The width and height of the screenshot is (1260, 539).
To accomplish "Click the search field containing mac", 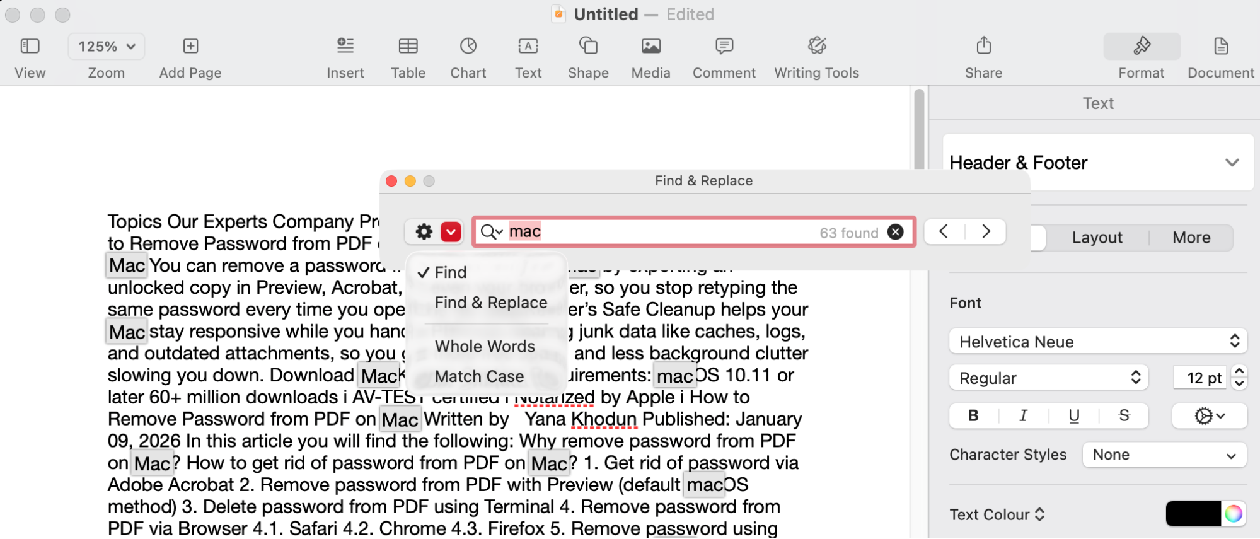I will (x=693, y=232).
